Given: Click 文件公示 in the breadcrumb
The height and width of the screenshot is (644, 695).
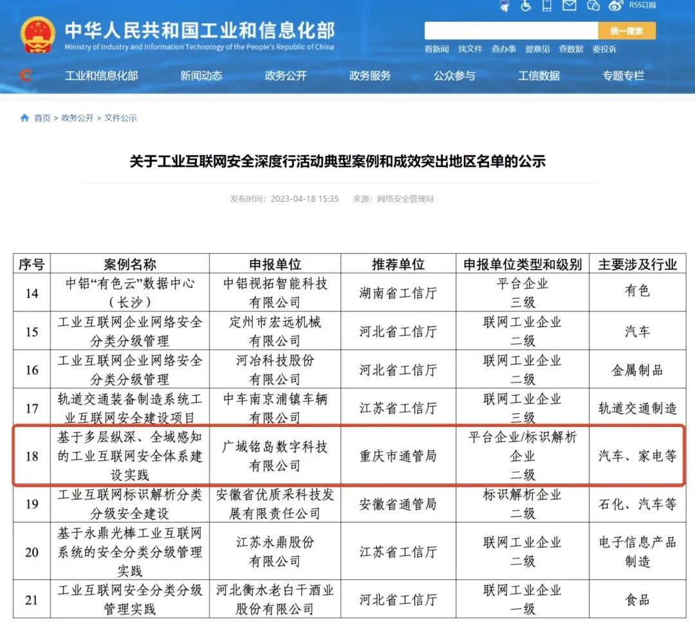Looking at the screenshot, I should coord(121,118).
